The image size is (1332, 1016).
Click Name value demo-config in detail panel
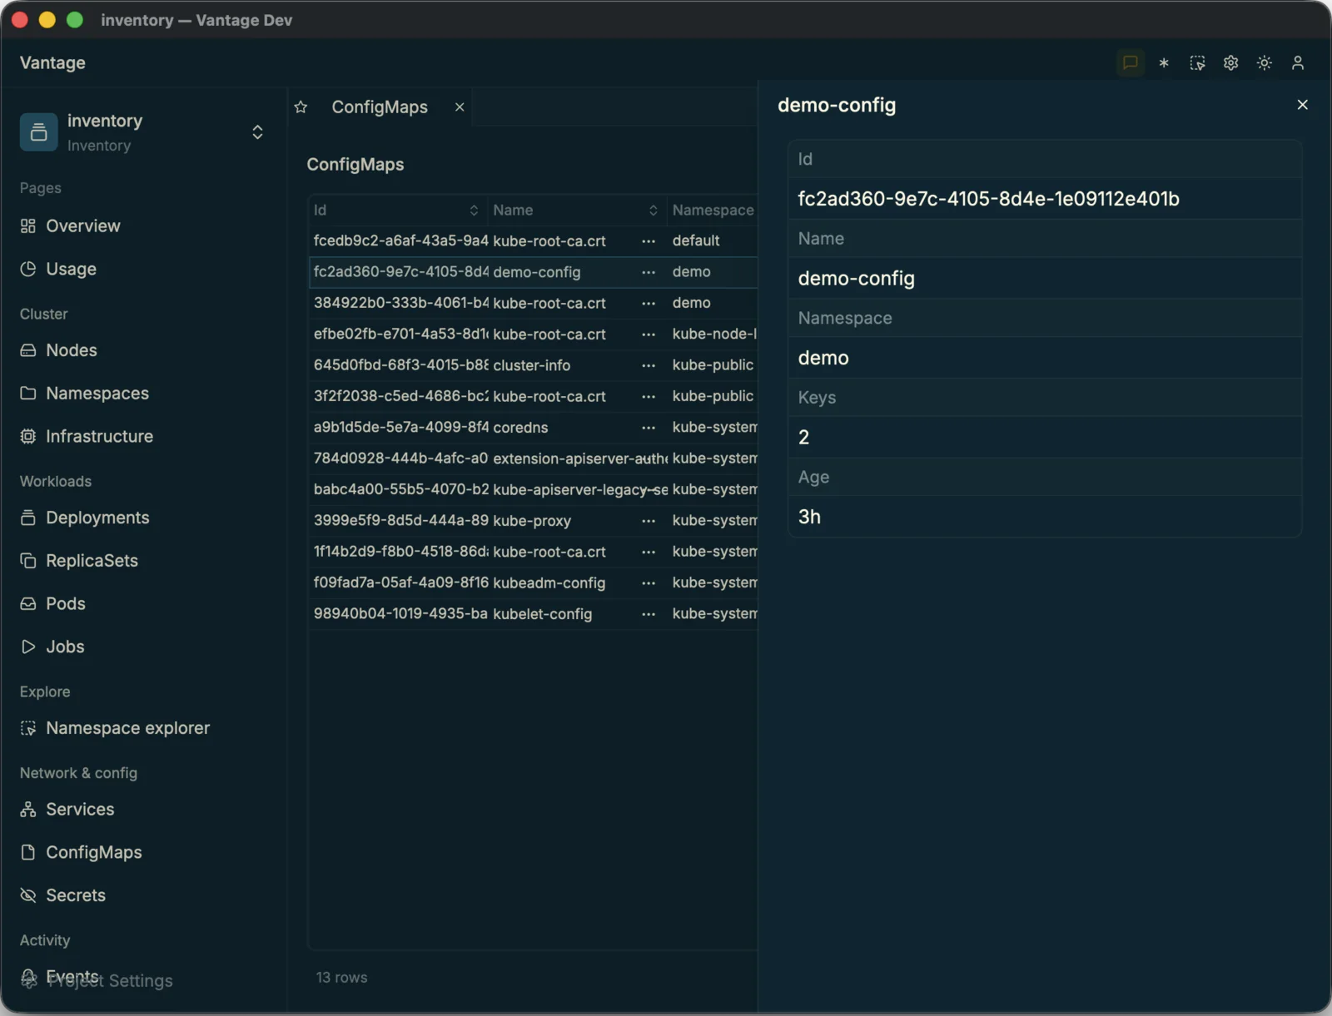(856, 279)
